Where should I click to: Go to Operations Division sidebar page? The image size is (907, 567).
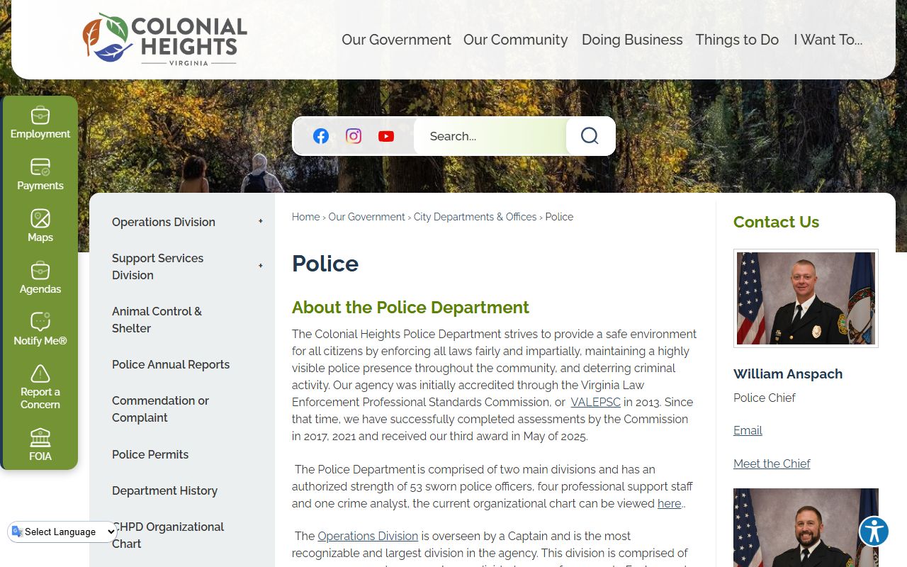[x=164, y=222]
